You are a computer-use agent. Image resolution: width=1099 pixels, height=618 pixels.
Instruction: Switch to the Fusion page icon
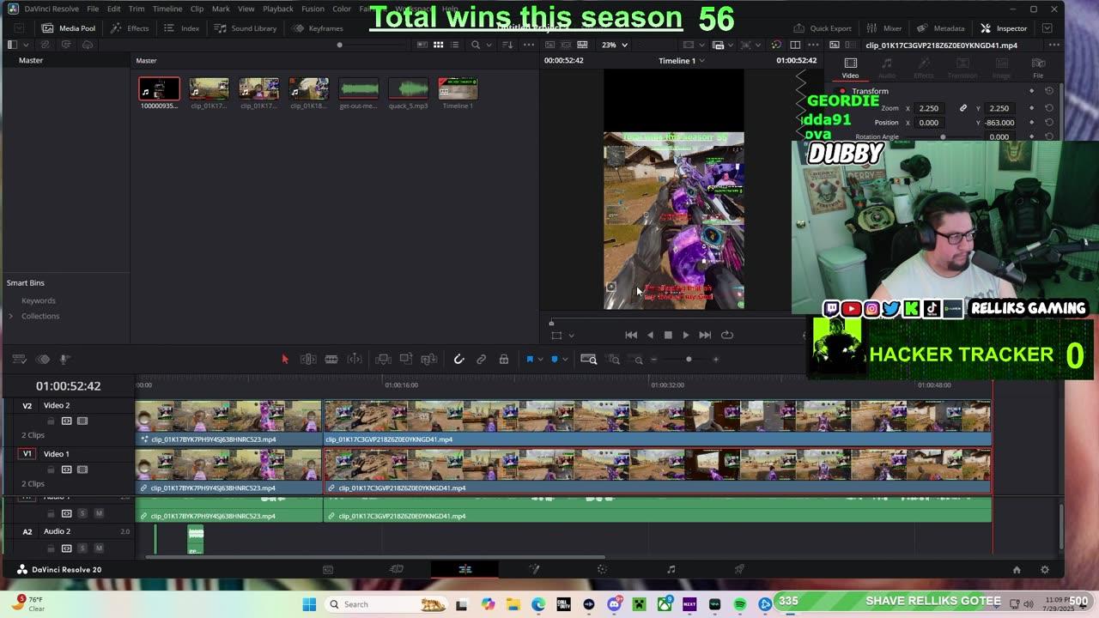(x=534, y=569)
